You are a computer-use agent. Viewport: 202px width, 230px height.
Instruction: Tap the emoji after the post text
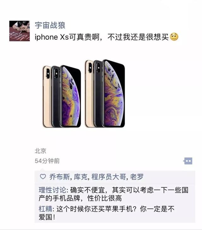(174, 37)
